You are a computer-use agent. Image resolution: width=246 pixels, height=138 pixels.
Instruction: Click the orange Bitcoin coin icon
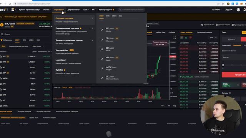click(x=2, y=25)
